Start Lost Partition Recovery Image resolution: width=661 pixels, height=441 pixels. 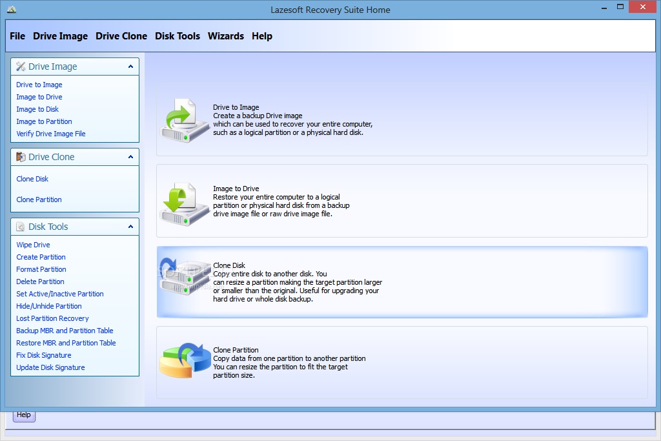[53, 318]
